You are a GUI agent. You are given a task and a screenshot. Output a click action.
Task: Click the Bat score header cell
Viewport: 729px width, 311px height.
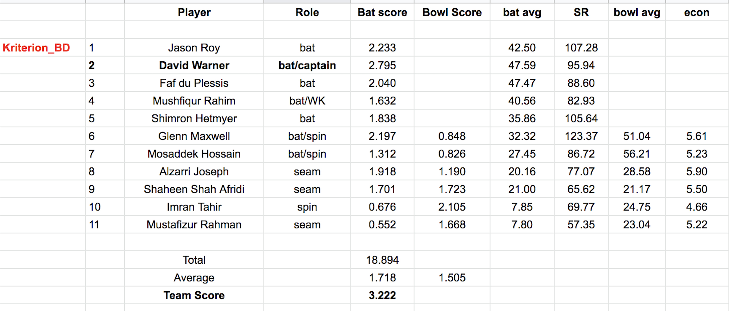click(382, 12)
